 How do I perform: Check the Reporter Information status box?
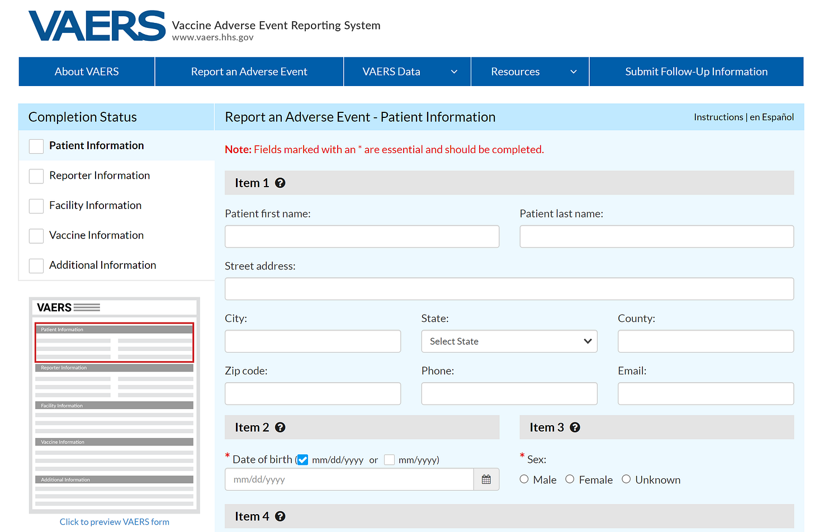pos(36,176)
